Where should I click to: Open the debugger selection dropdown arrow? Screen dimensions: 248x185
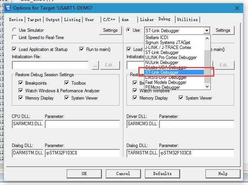(x=207, y=30)
